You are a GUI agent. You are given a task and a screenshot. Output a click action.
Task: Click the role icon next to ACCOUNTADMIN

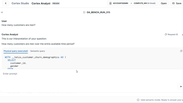coord(110,3)
